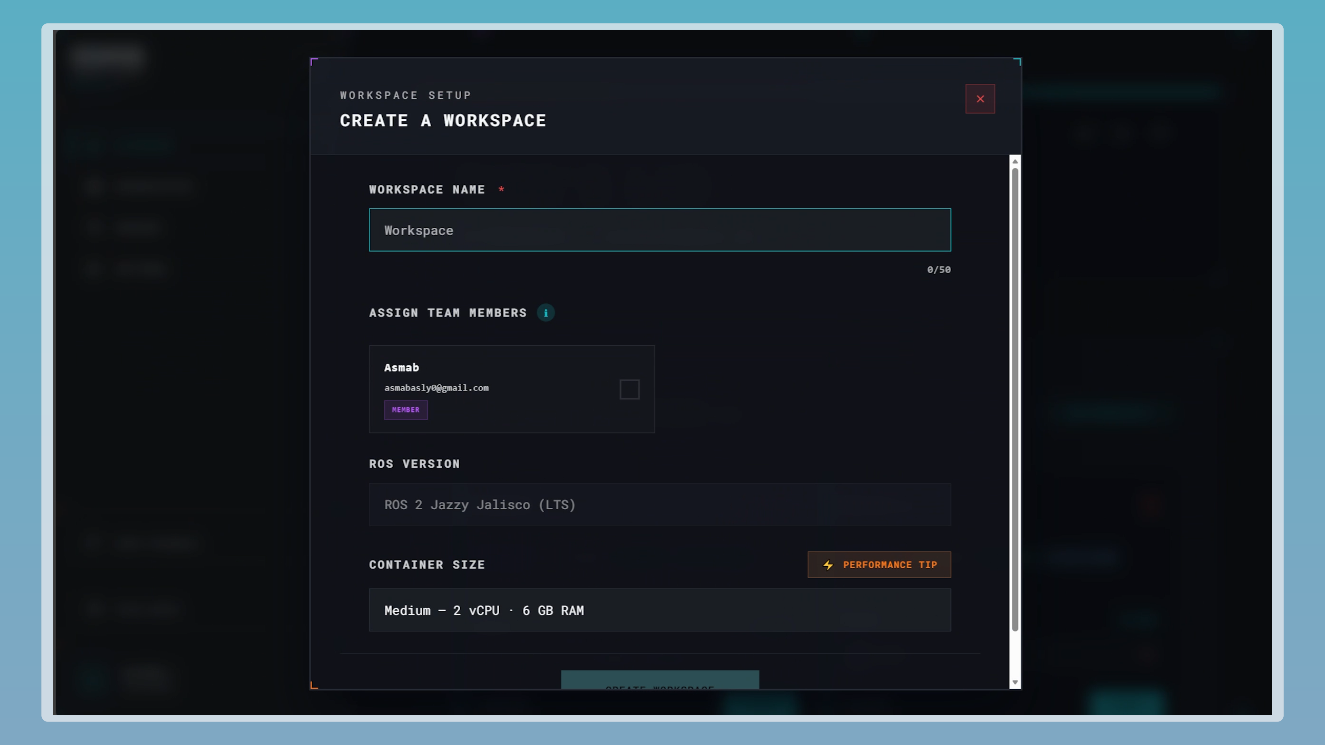Click inside the Workspace Name field
1325x745 pixels.
tap(660, 230)
